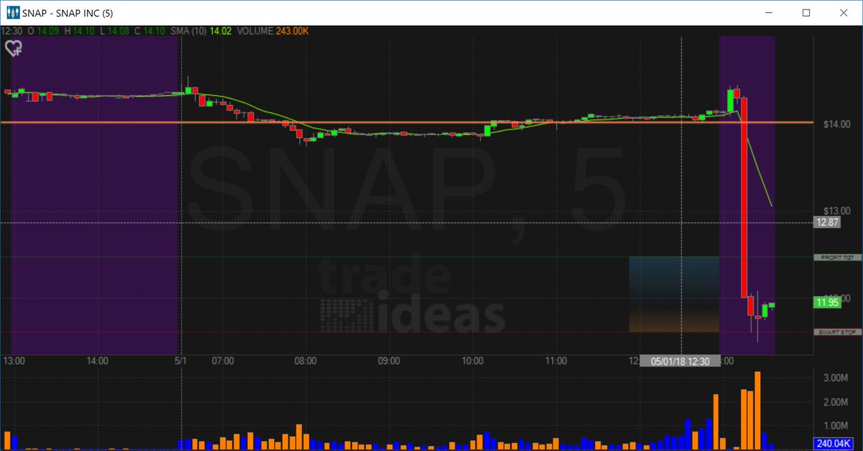Click the 2.00M volume axis label
This screenshot has height=451, width=863.
tap(834, 403)
